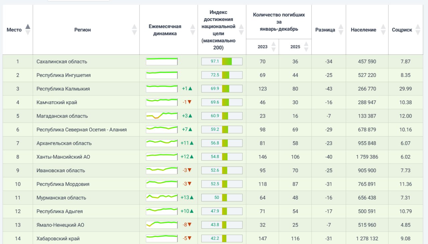This screenshot has width=428, height=244.
Task: Click the Сахалинская область region name
Action: click(62, 61)
